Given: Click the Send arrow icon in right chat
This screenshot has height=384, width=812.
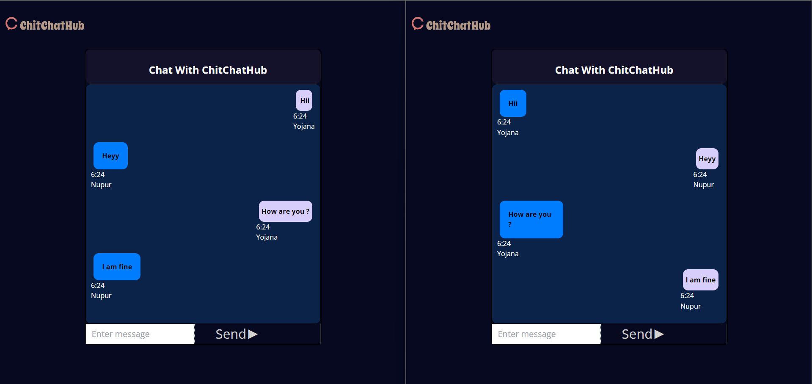Looking at the screenshot, I should (659, 334).
